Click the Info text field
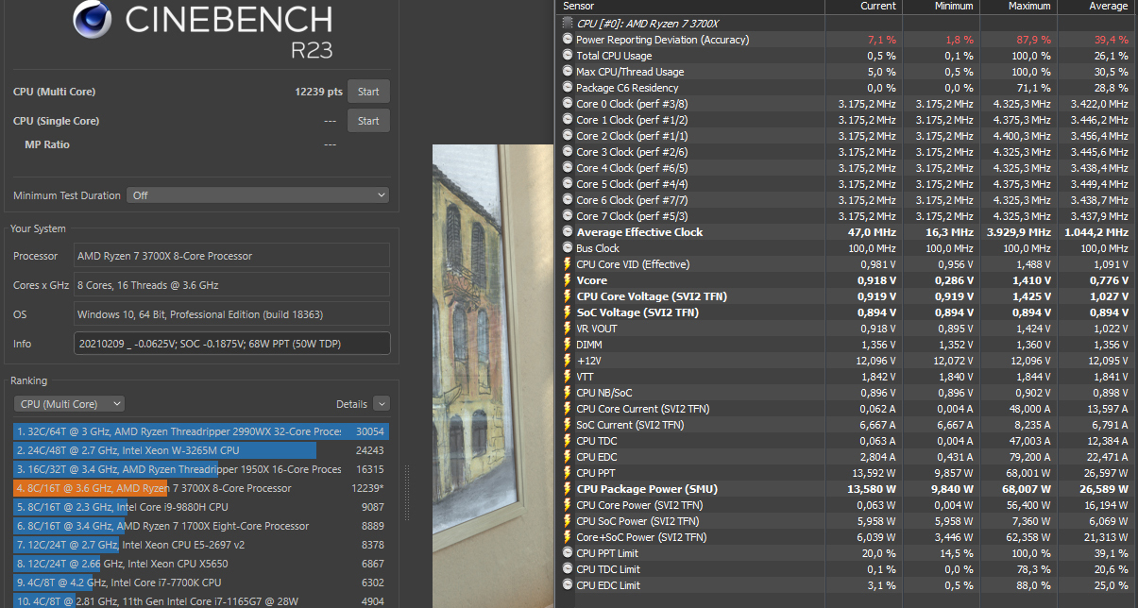 click(x=231, y=343)
